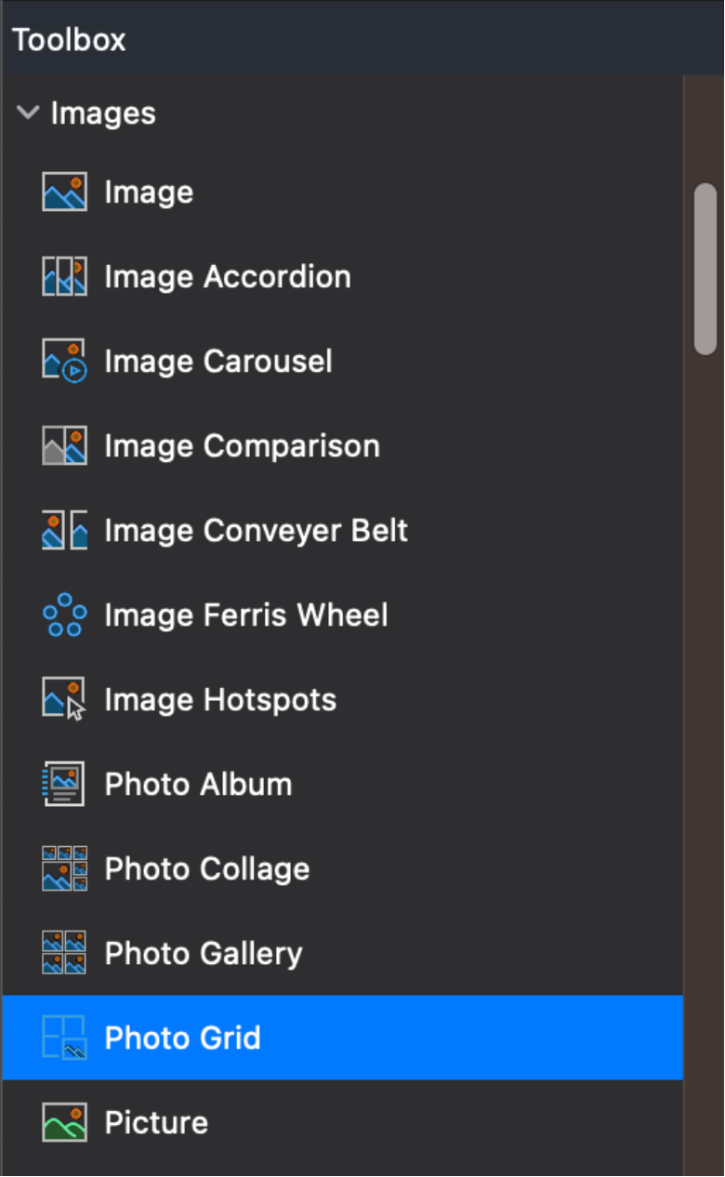Click the Image Conveyer Belt icon
Viewport: 725px width, 1177px height.
tap(65, 531)
